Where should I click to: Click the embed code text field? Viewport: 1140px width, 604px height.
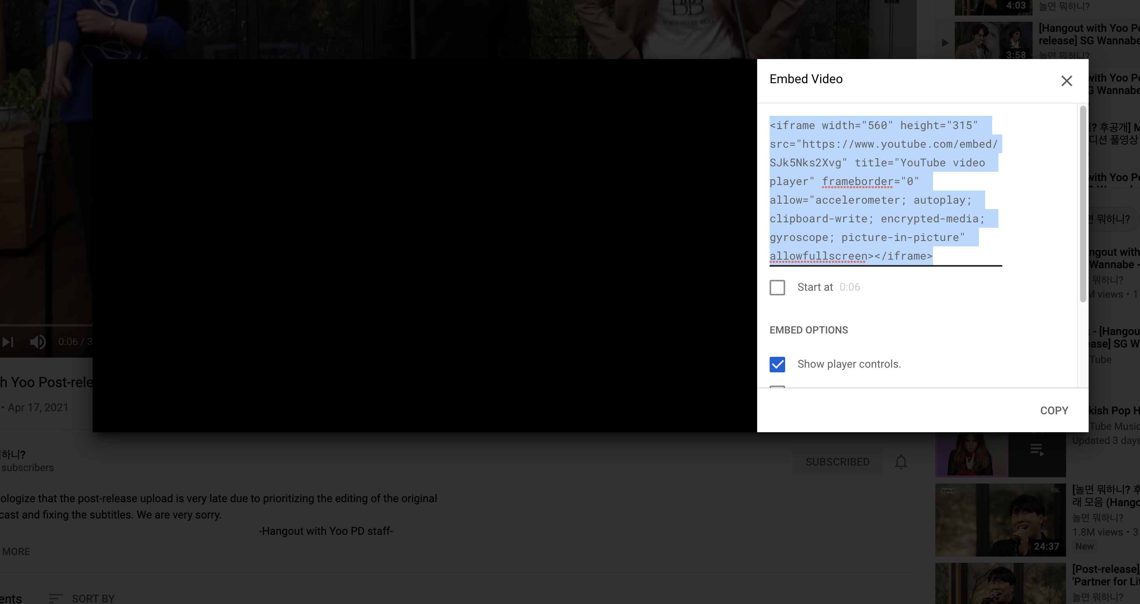(885, 190)
